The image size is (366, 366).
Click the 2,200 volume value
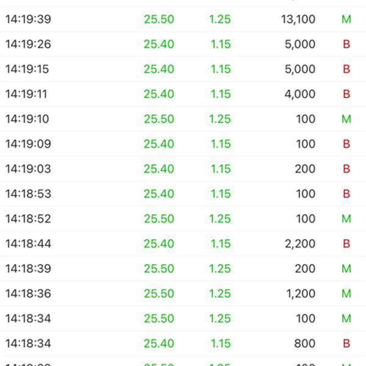(x=300, y=244)
